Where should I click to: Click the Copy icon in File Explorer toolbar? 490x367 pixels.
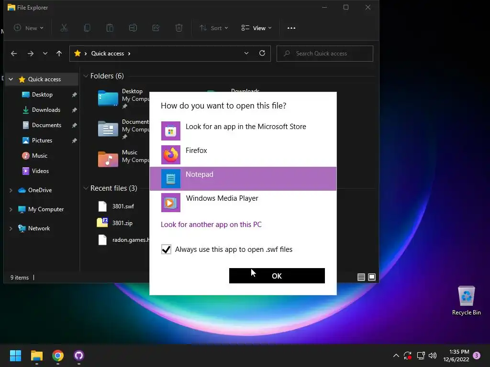[87, 28]
